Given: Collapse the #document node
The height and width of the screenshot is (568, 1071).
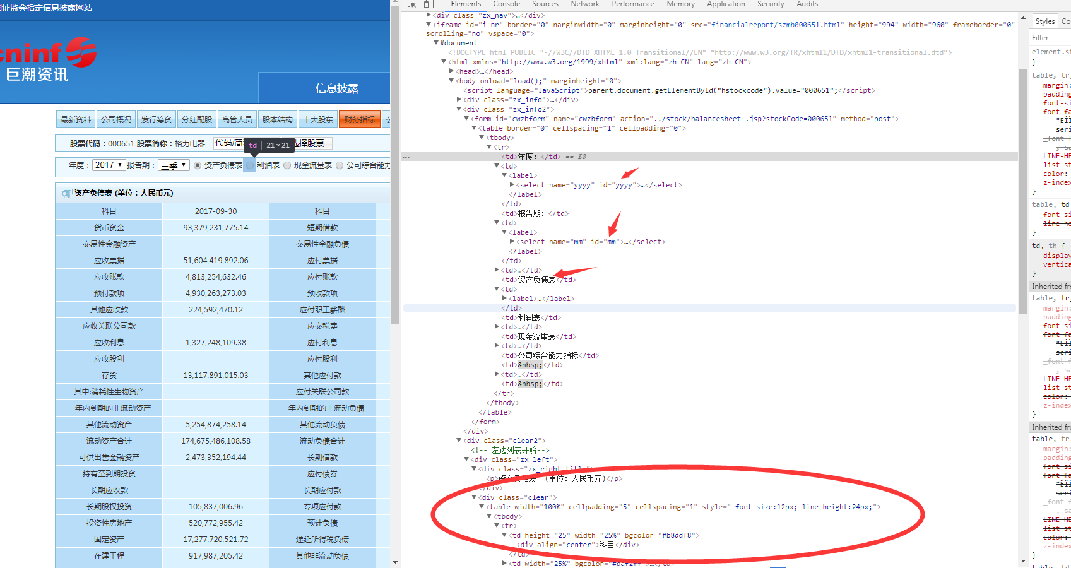Looking at the screenshot, I should coord(436,43).
